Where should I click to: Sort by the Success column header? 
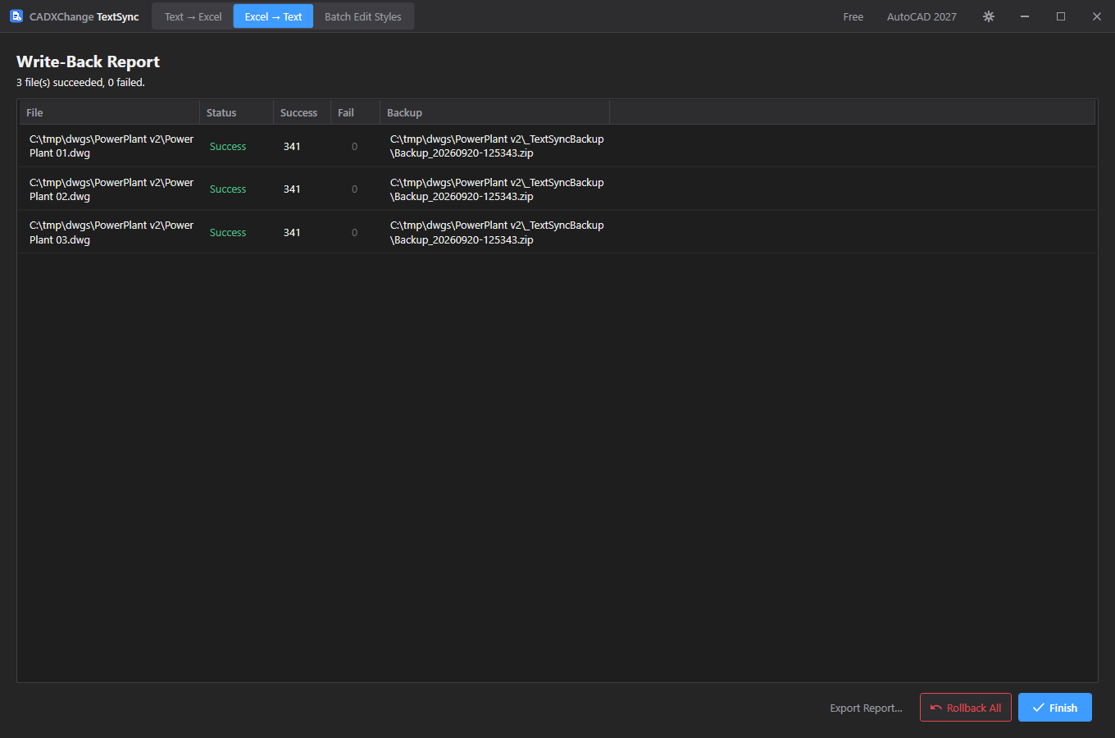pos(303,112)
